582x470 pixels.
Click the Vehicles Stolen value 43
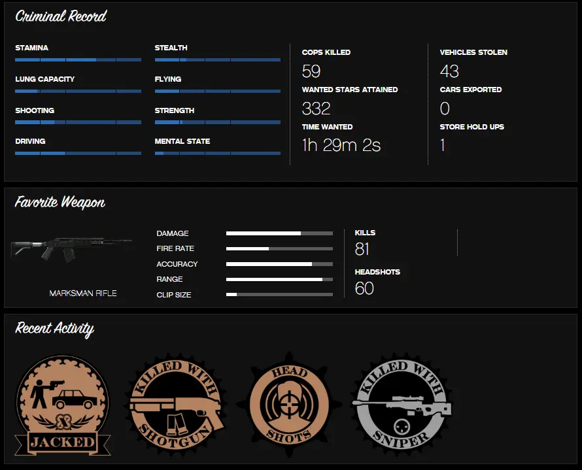pos(449,71)
